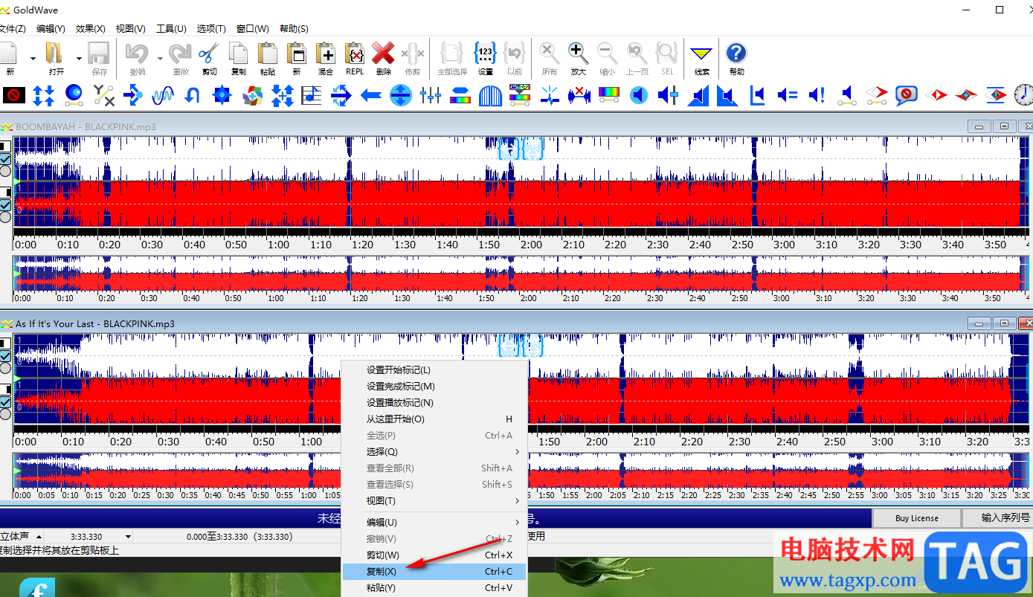Open dropdown arrow next to New (新) button
Viewport: 1033px width, 597px height.
[33, 58]
